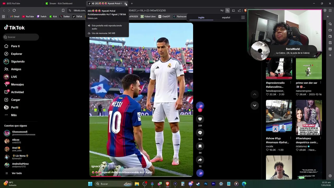Open options for #show #fyp video

290,138
